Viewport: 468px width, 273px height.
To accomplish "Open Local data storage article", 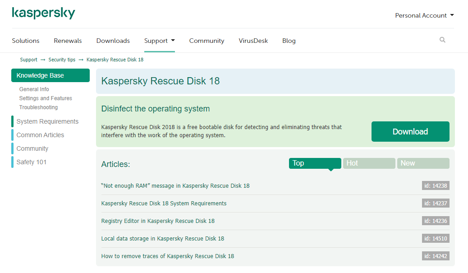I will [x=163, y=239].
